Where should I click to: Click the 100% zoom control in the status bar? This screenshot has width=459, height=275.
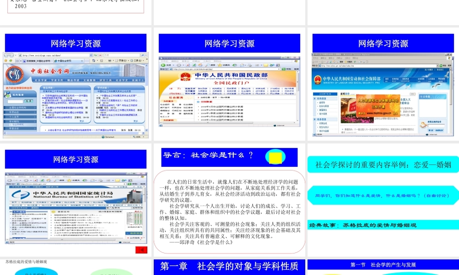point(137,137)
